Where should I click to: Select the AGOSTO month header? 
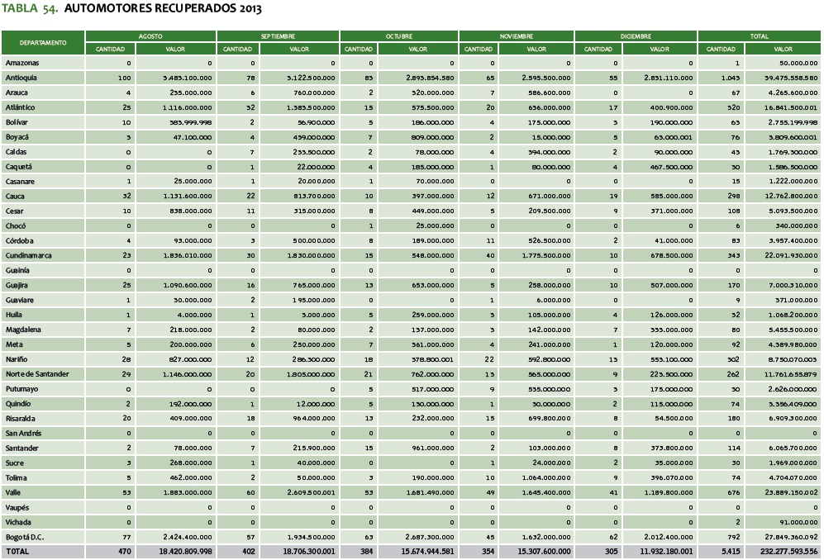(151, 36)
